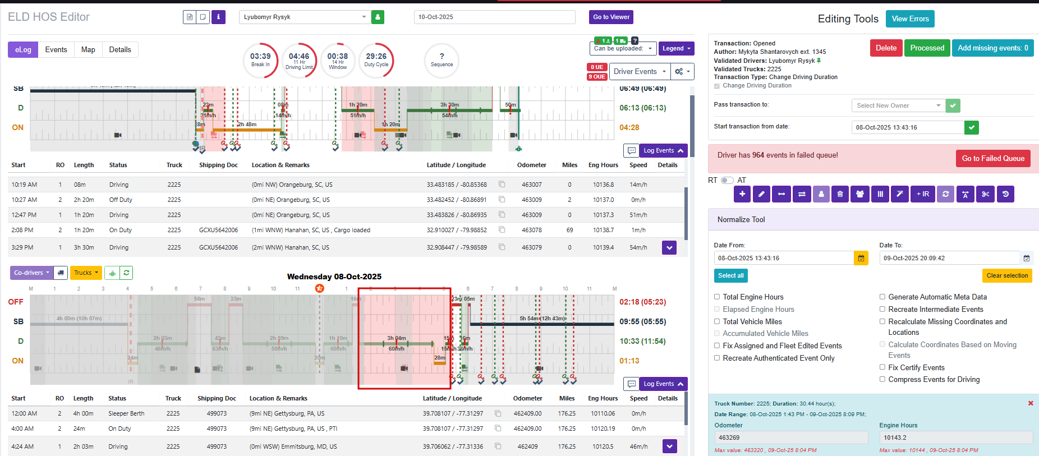Click the + IR tool button

[922, 194]
